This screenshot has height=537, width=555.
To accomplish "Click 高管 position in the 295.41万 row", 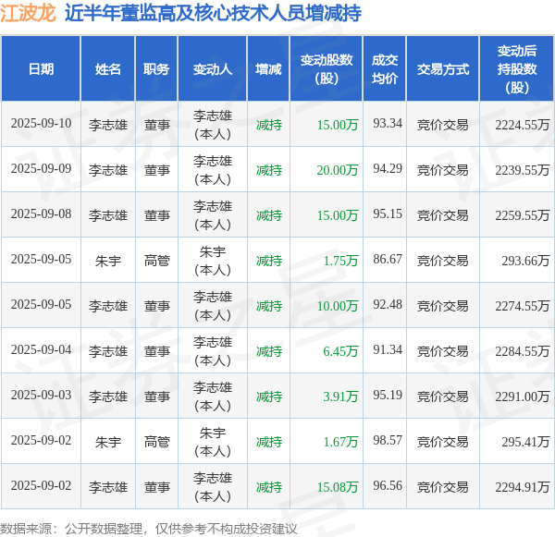I will point(157,442).
